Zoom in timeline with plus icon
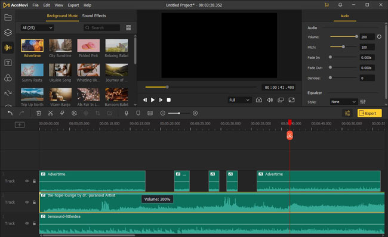388x237 pixels. pyautogui.click(x=195, y=113)
